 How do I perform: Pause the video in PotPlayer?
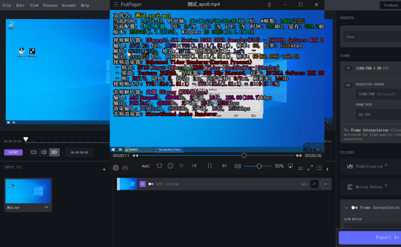pyautogui.click(x=210, y=166)
